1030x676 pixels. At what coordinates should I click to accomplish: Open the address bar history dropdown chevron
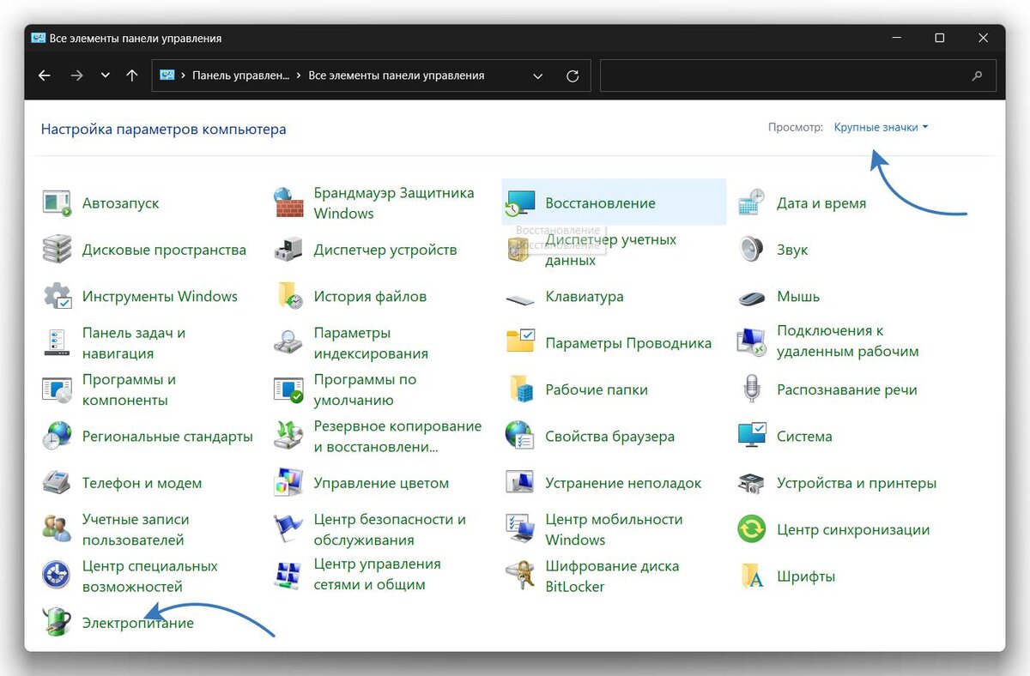tap(538, 75)
